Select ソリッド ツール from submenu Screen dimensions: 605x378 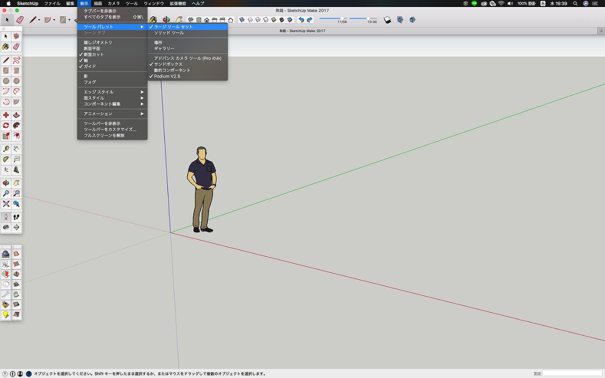(x=188, y=33)
